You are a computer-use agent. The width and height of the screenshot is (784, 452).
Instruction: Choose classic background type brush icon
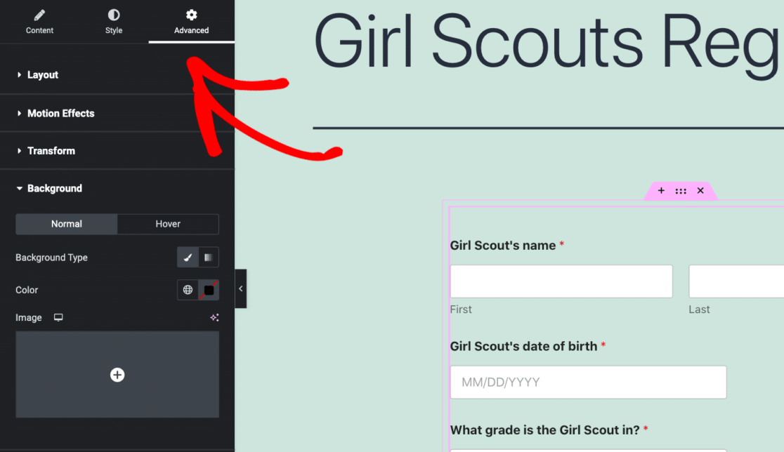188,257
